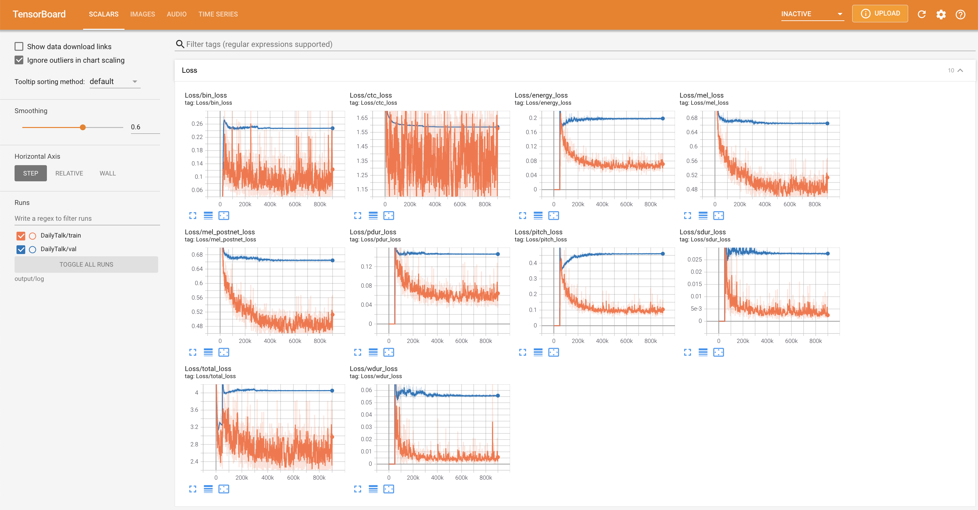Expand Loss/bin_loss chart to full size
Screen dimensions: 978x510
pyautogui.click(x=192, y=216)
